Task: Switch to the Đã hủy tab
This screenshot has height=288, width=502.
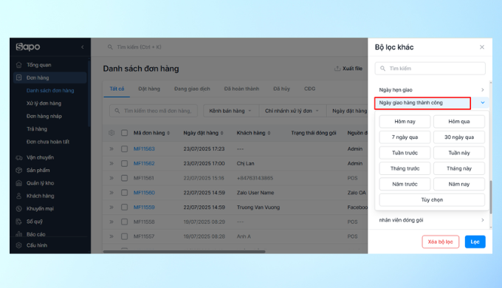Action: [x=281, y=89]
